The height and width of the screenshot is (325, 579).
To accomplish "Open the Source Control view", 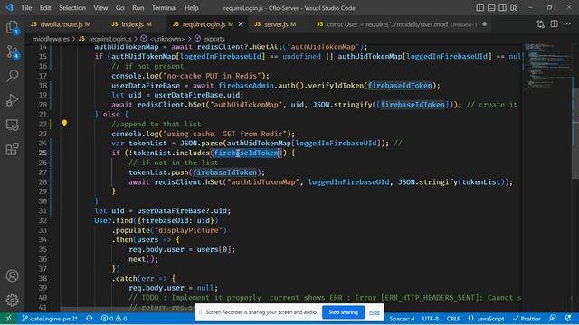I will pyautogui.click(x=12, y=52).
